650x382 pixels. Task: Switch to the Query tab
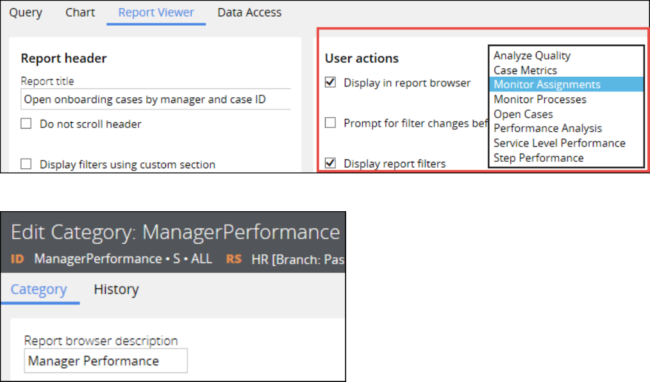coord(26,12)
